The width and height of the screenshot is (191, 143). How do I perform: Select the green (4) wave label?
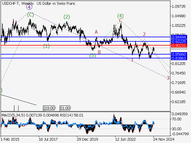(120, 15)
